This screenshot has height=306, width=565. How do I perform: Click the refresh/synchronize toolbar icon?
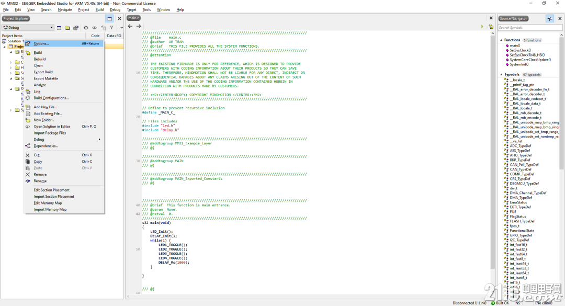[86, 28]
